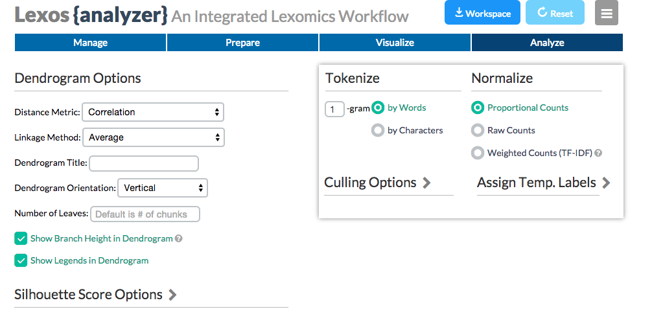
Task: Open the Prepare menu tab
Action: (x=243, y=43)
